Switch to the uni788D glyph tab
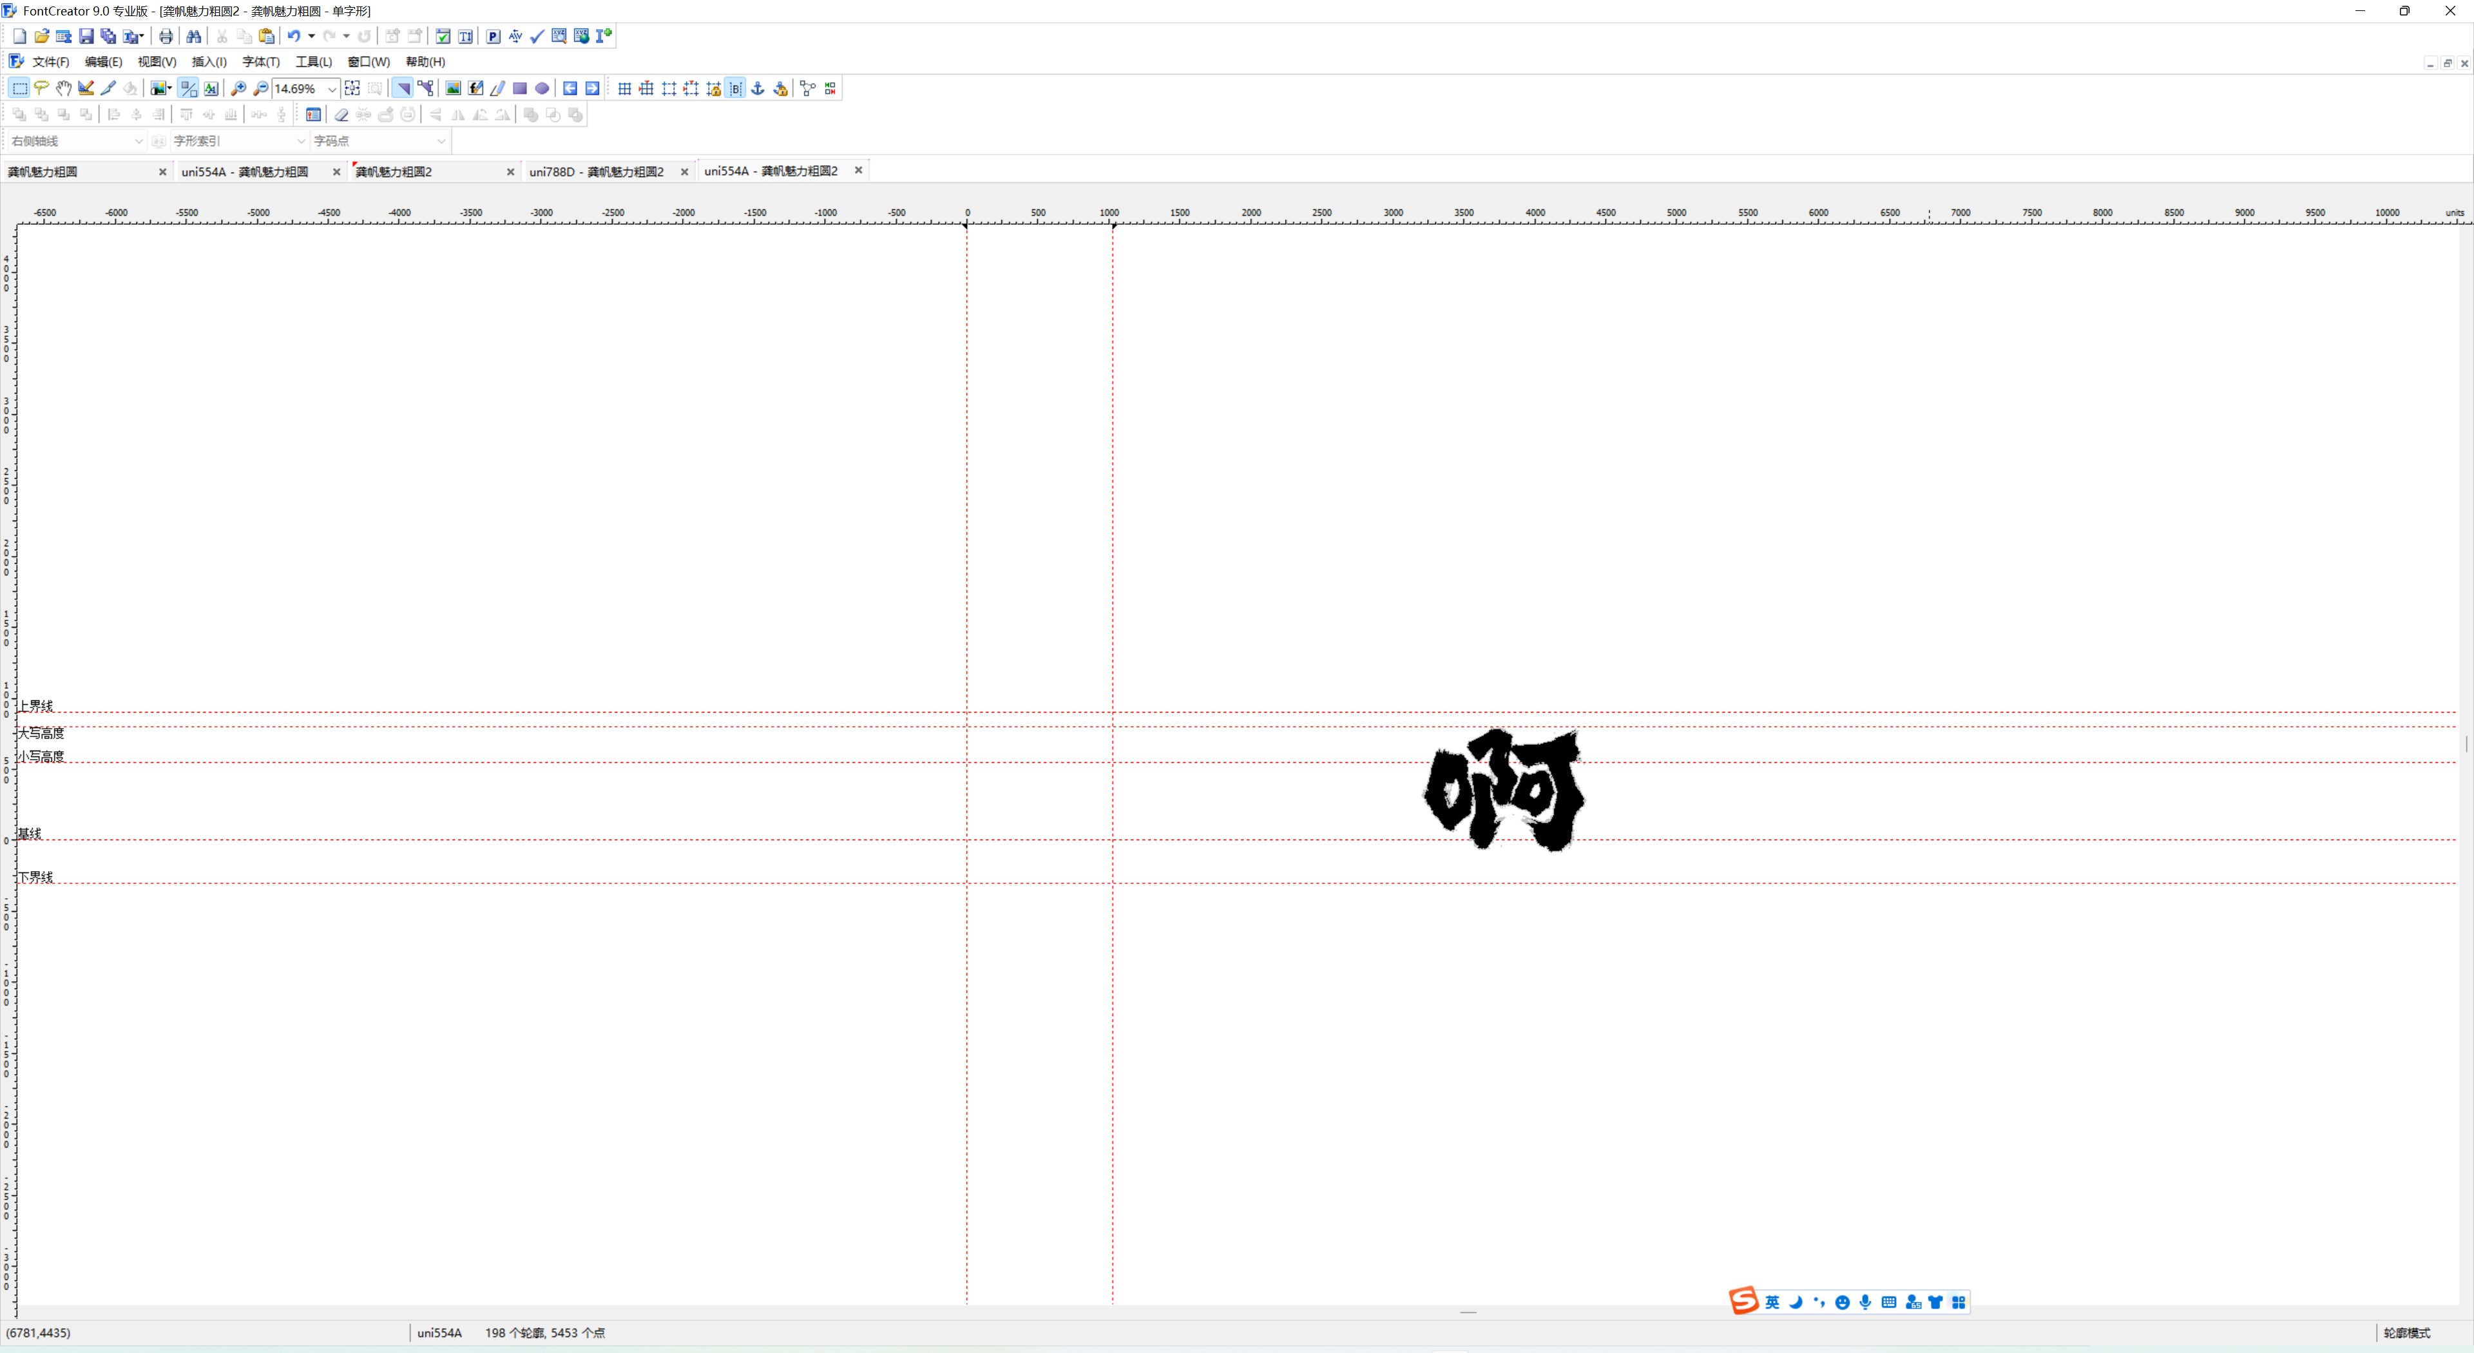Viewport: 2474px width, 1353px height. click(x=597, y=172)
